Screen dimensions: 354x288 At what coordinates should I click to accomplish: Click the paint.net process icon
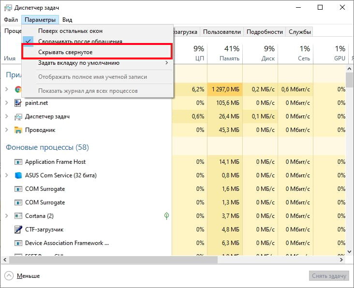pos(18,103)
